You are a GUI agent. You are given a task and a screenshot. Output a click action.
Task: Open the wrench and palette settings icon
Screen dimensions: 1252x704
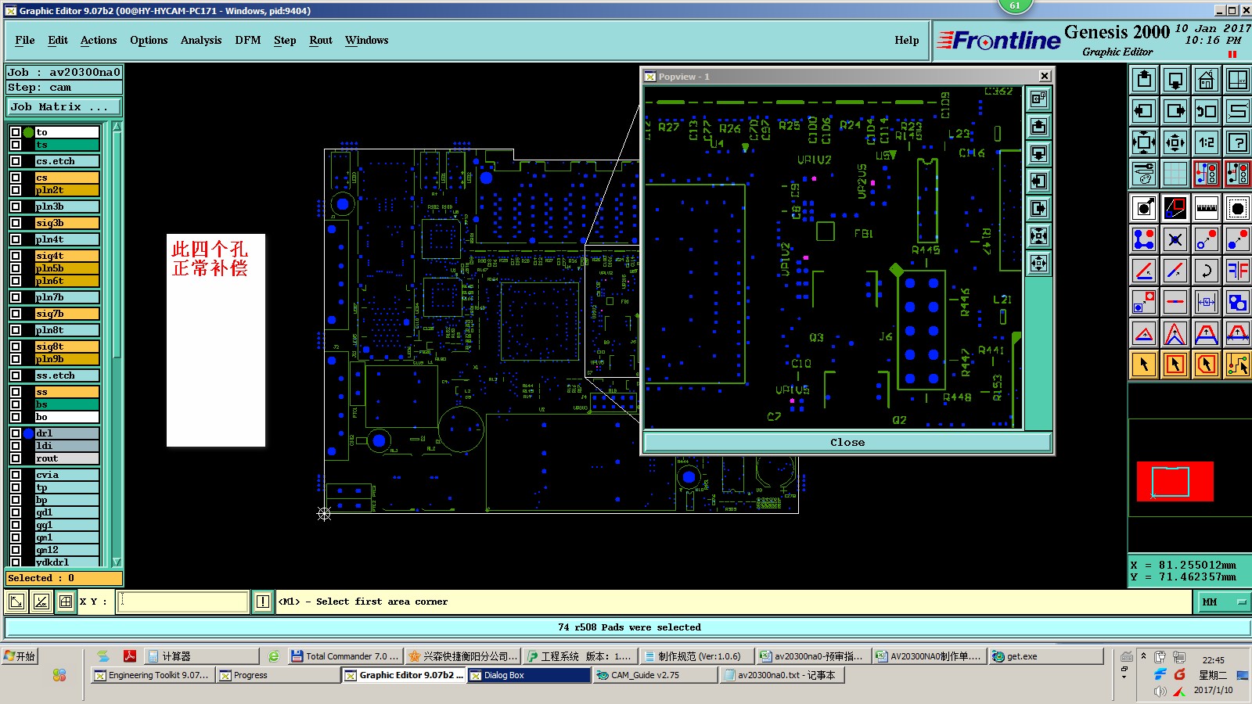(1144, 174)
